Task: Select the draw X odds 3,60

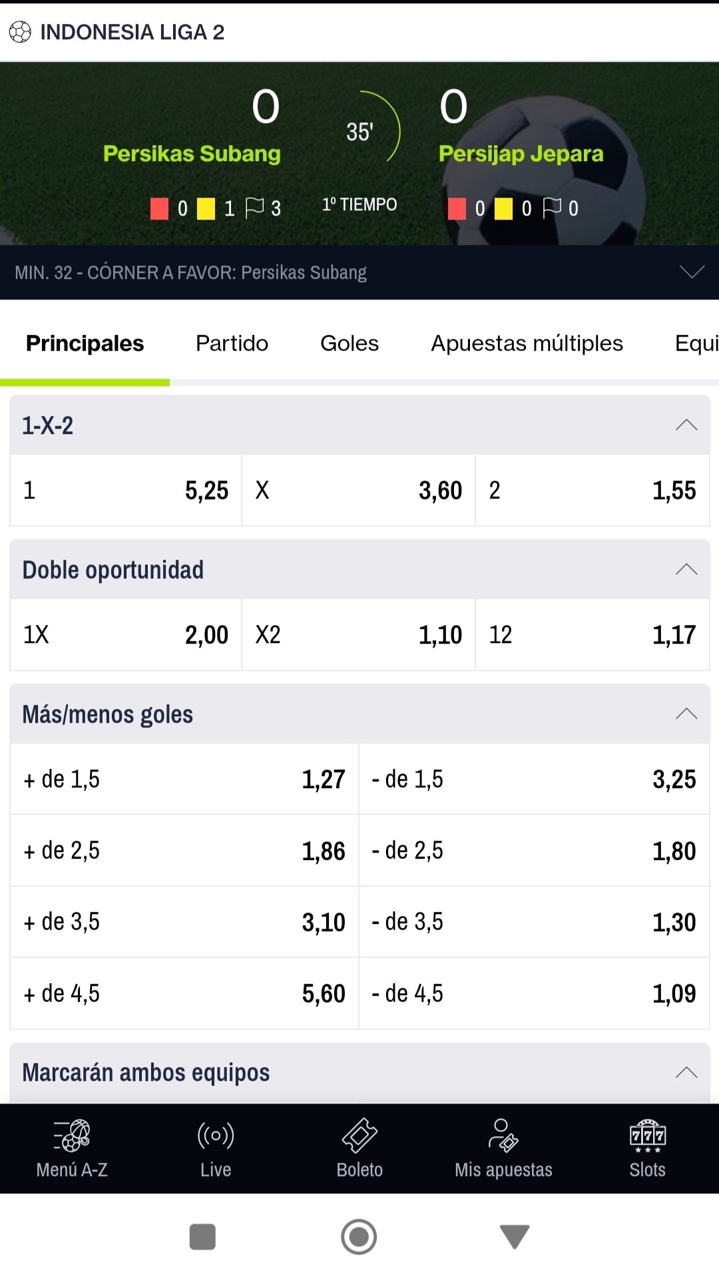Action: (x=358, y=491)
